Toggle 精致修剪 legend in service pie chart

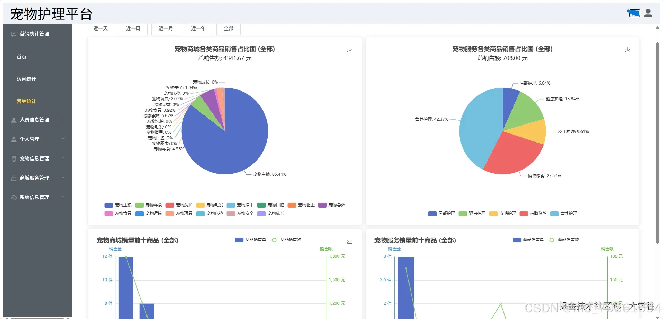pos(533,213)
